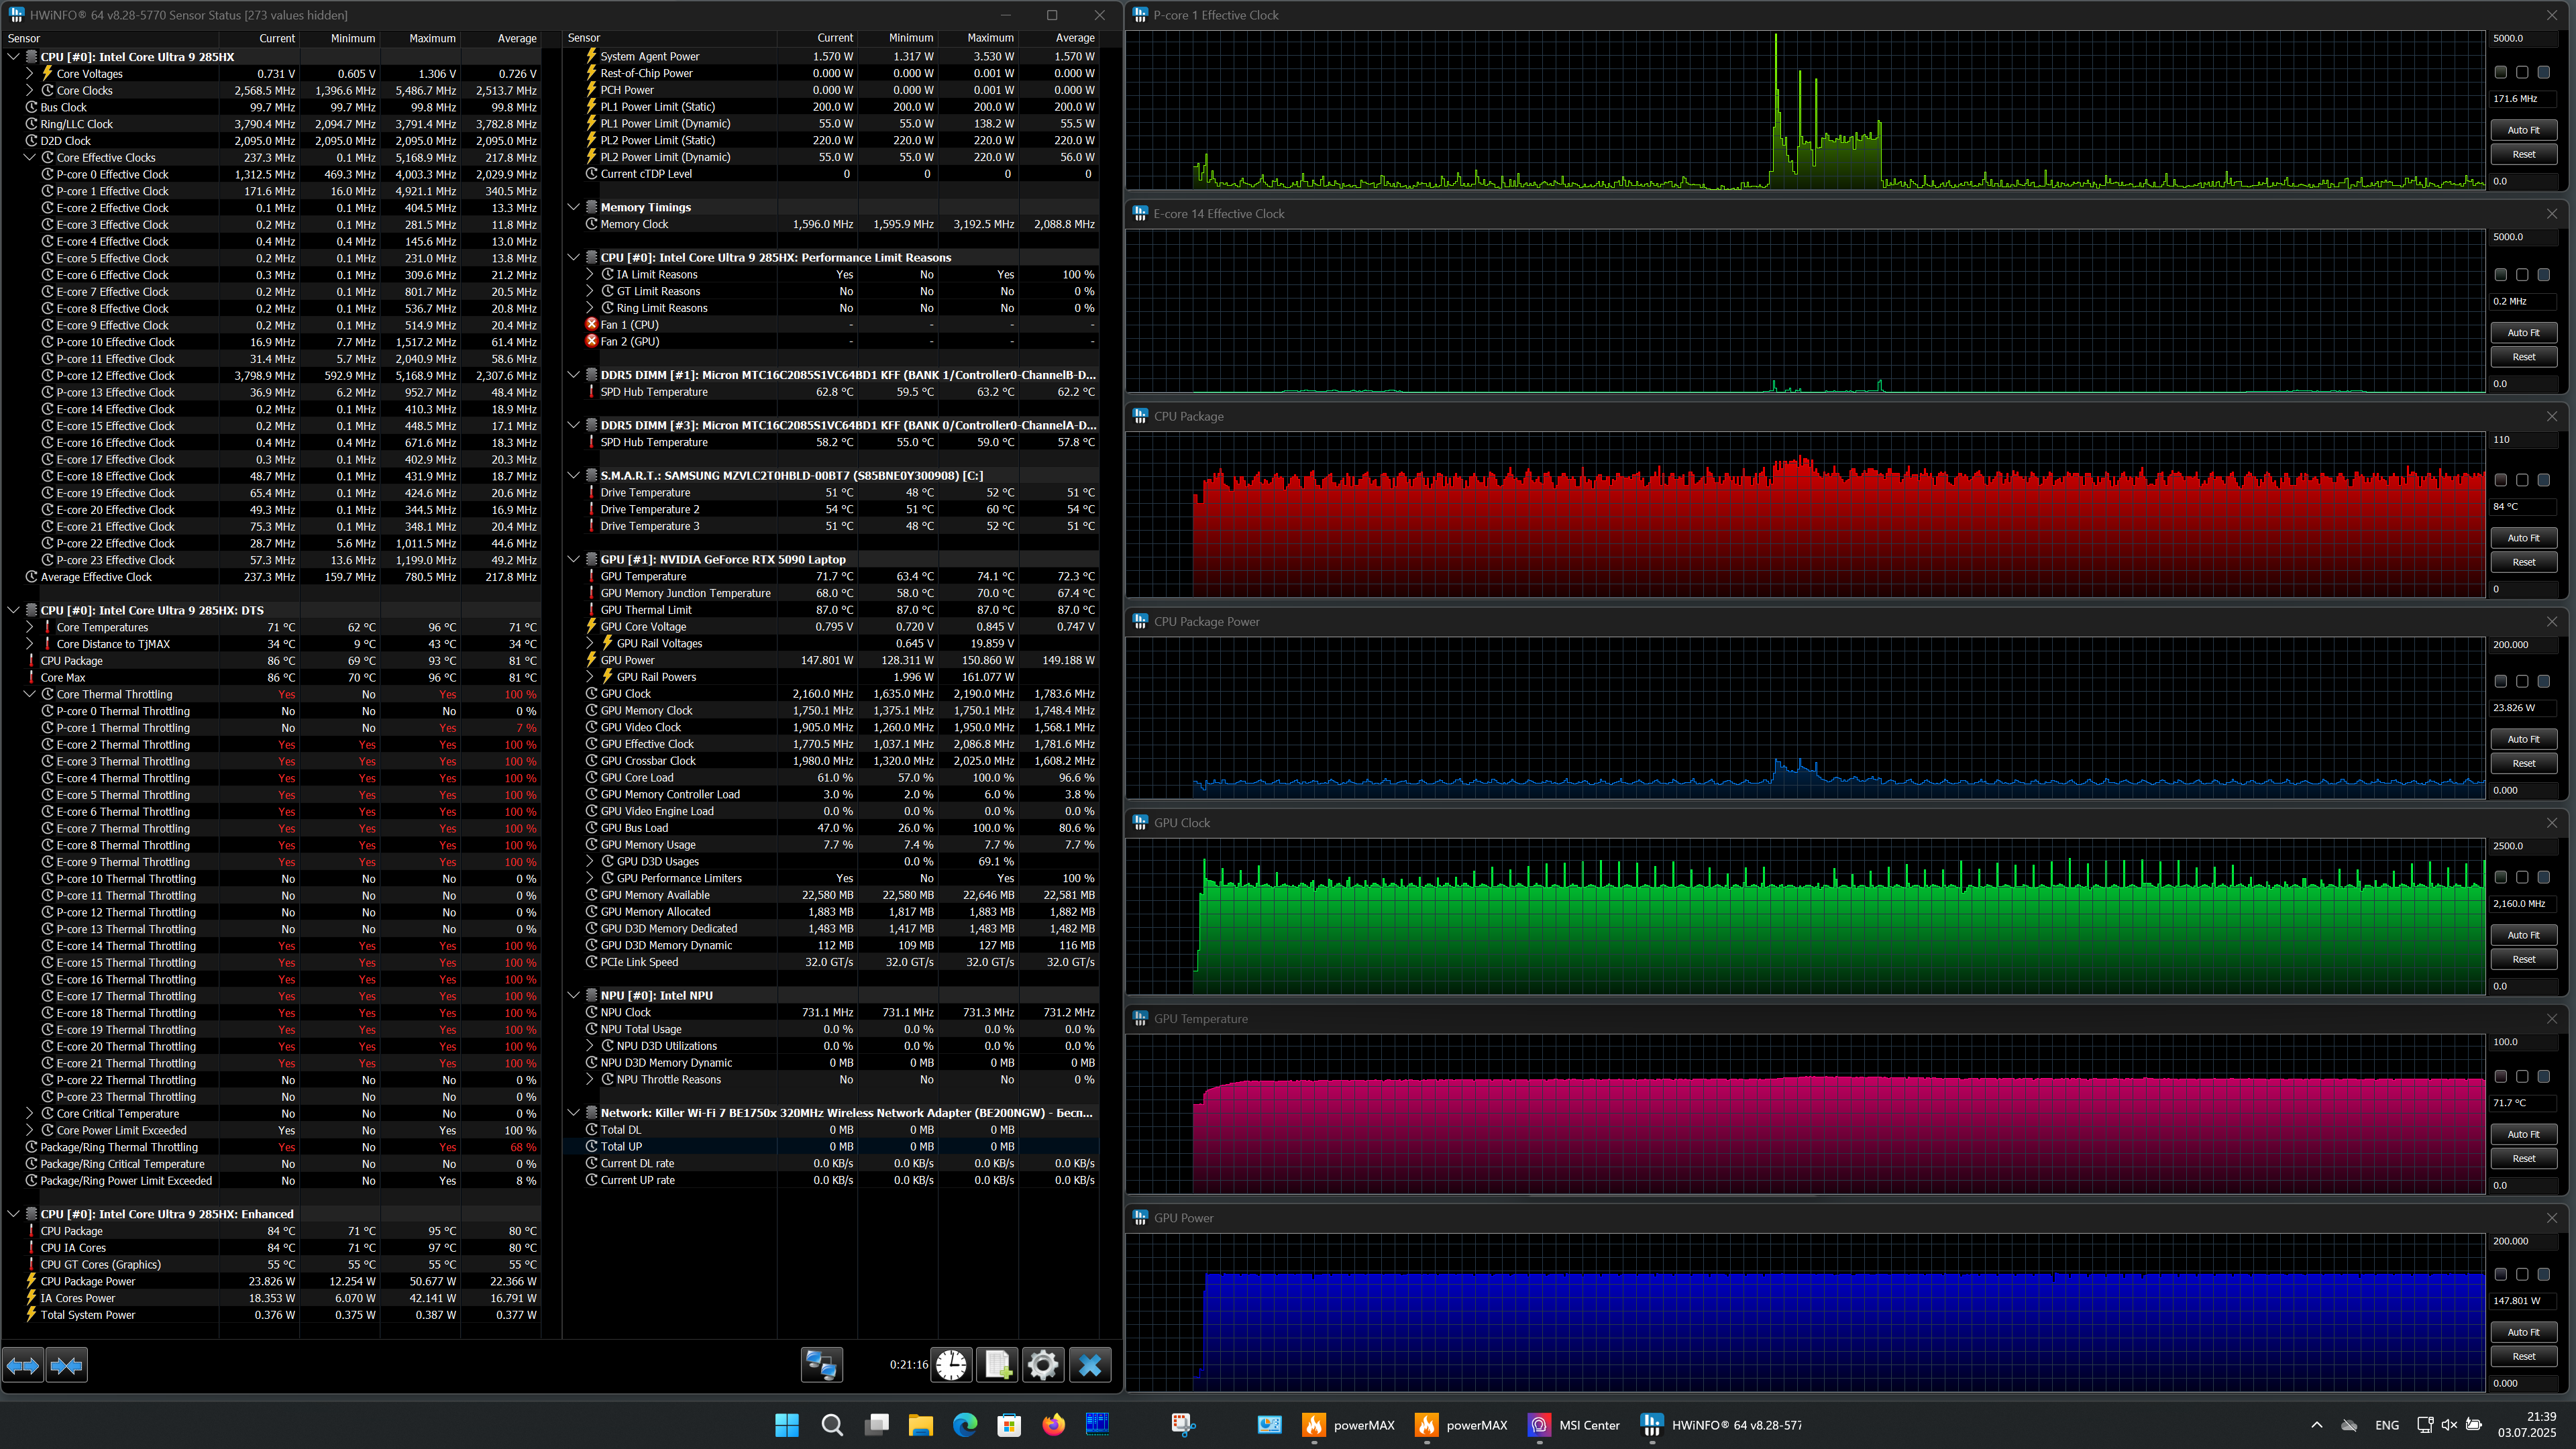The width and height of the screenshot is (2576, 1449).
Task: Open sensor settings gear icon
Action: tap(1043, 1365)
